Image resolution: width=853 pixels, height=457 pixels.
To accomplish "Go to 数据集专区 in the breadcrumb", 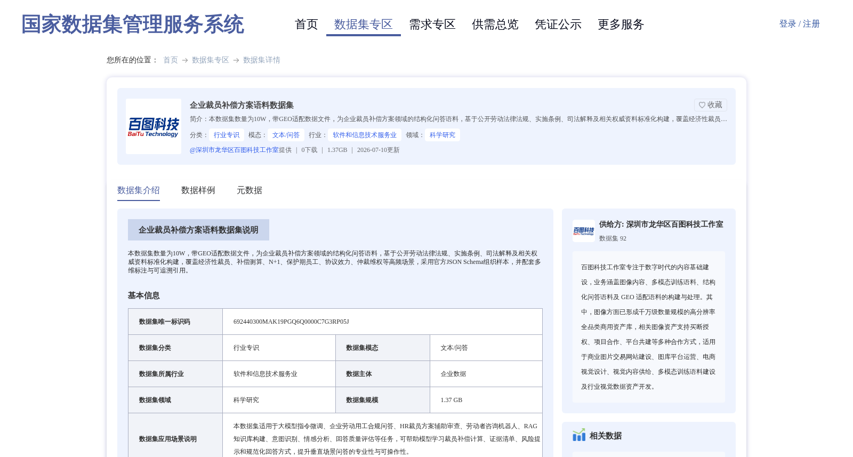I will point(211,60).
